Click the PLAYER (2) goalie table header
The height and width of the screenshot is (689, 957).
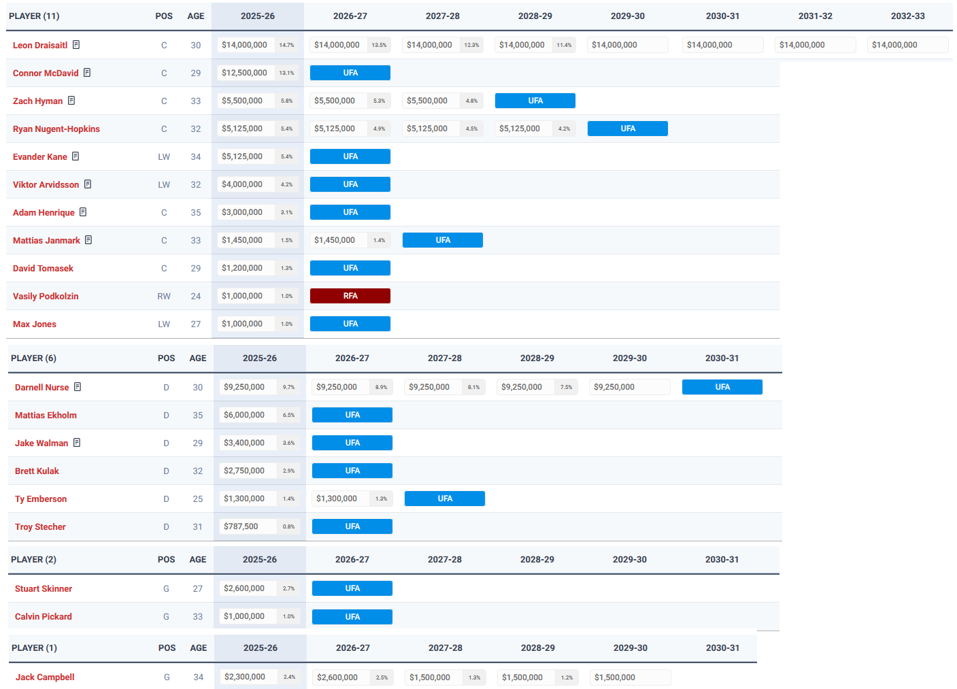tap(33, 560)
